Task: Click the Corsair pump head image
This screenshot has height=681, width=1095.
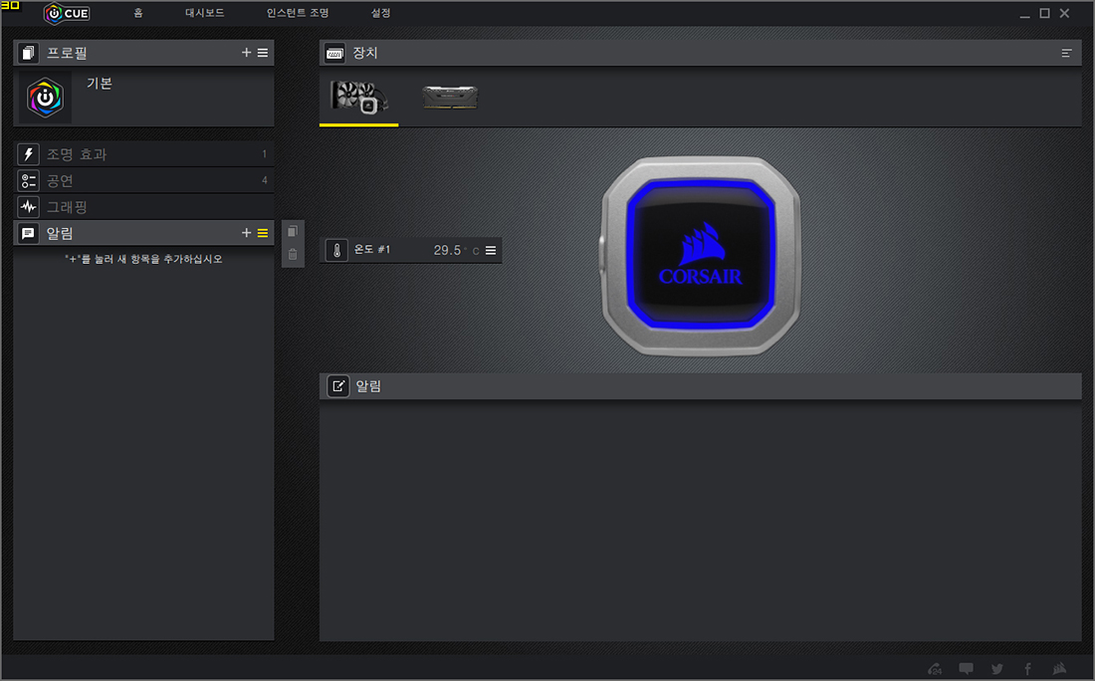Action: tap(701, 256)
